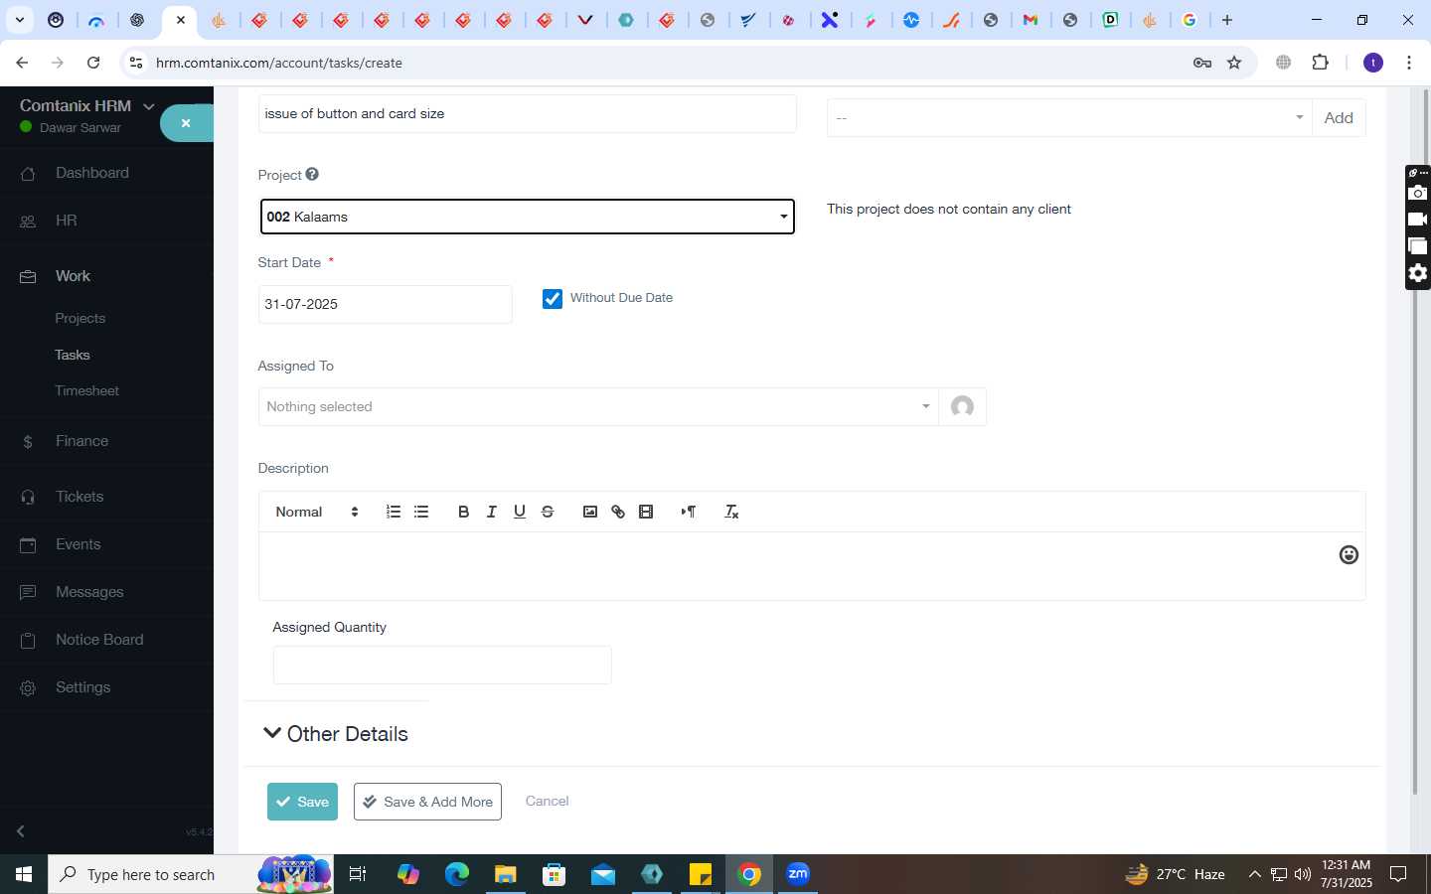1431x894 pixels.
Task: Apply italic formatting in description editor
Action: click(491, 512)
